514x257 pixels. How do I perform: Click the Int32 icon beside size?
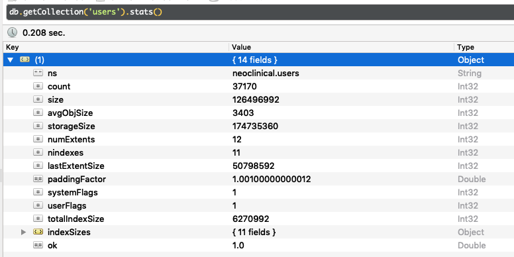tap(38, 99)
